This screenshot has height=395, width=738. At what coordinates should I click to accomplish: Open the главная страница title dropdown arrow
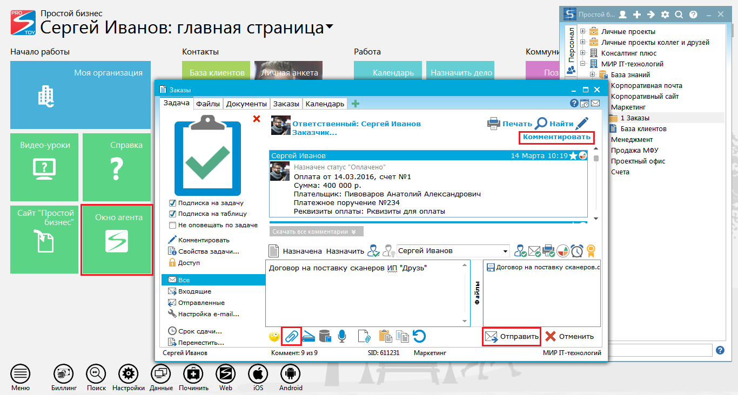pos(330,27)
